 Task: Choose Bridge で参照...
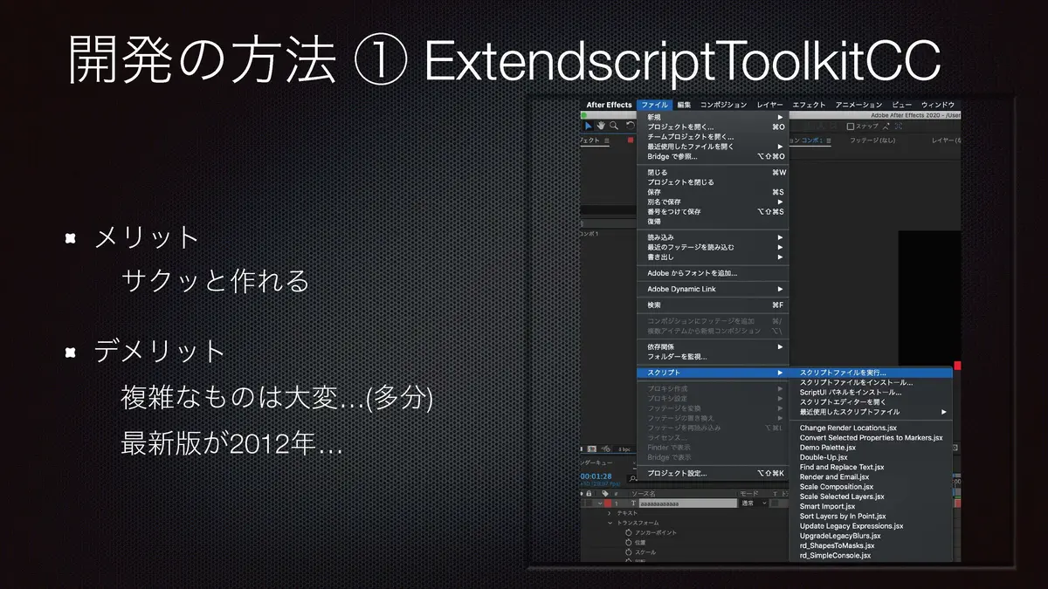tap(712, 156)
